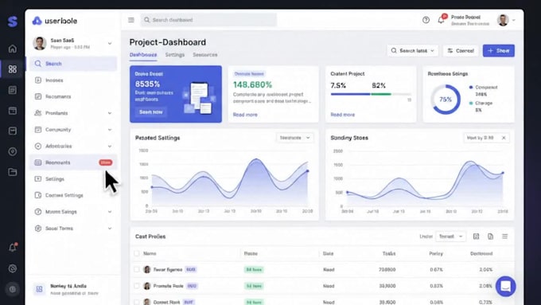Open account menu chevron beside avatar
Viewport: 541px width, 305px height.
coord(514,20)
